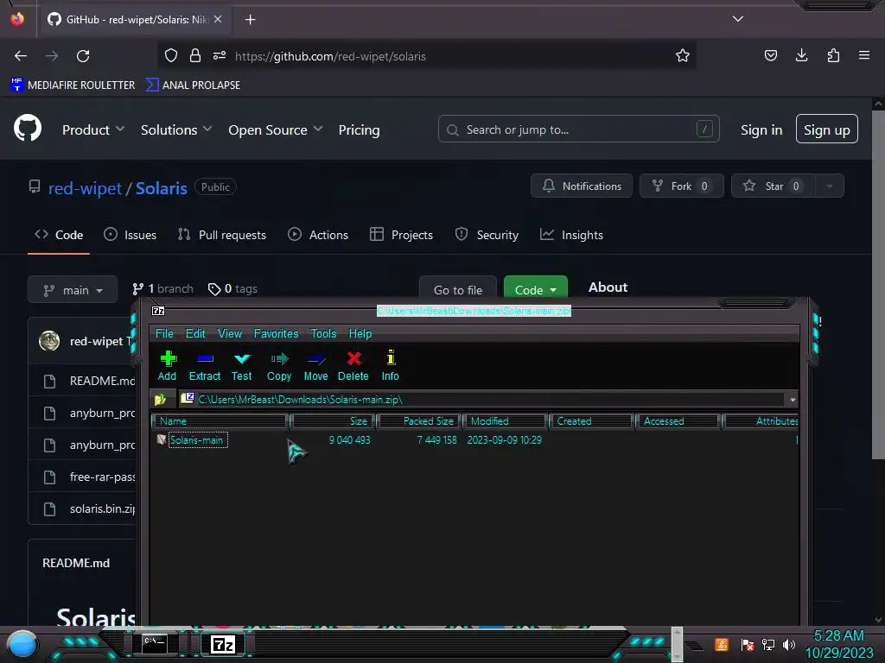Open the Info tool in 7-Zip

click(390, 365)
